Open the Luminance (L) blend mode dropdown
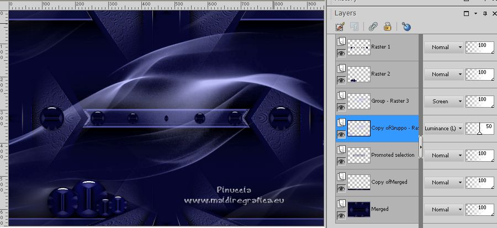 coord(444,128)
